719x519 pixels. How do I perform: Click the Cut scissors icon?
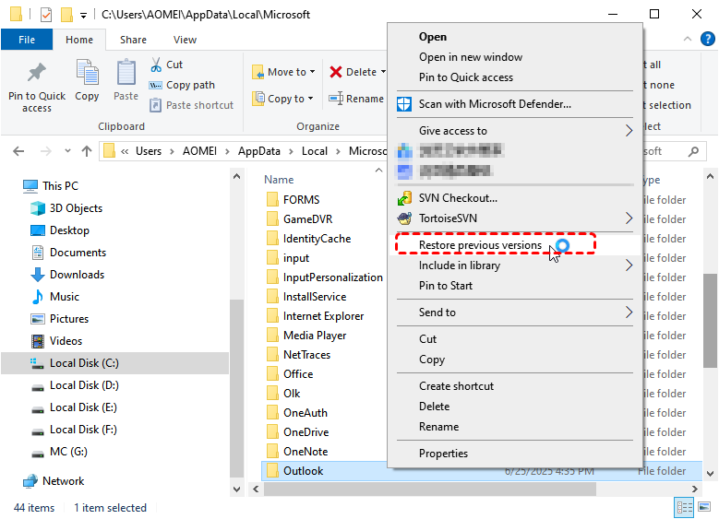click(156, 65)
